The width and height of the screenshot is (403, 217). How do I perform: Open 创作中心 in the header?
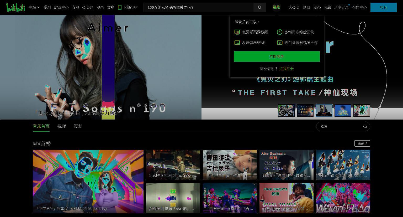[x=359, y=7]
